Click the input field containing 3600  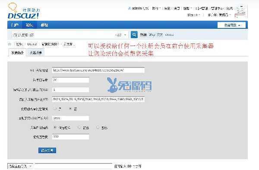(70, 118)
